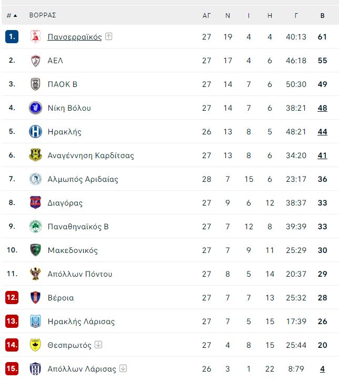Open the ΠΑΟΚ Β crest icon

[x=35, y=84]
